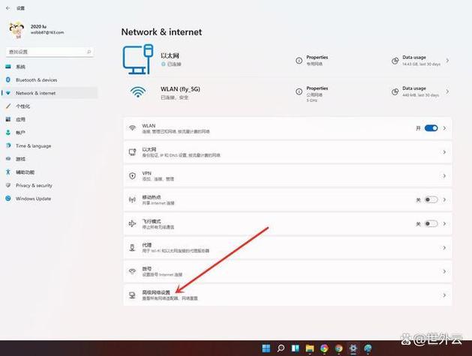The width and height of the screenshot is (472, 356).
Task: Enable the 移动热点 mobile hotspot toggle
Action: [x=431, y=200]
